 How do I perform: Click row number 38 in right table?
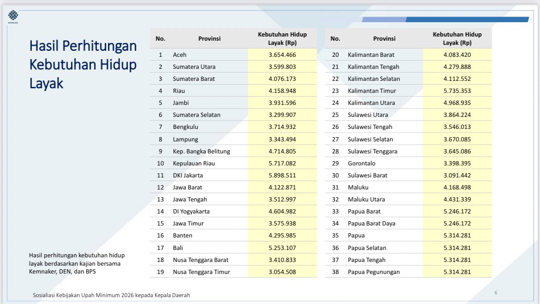coord(335,272)
